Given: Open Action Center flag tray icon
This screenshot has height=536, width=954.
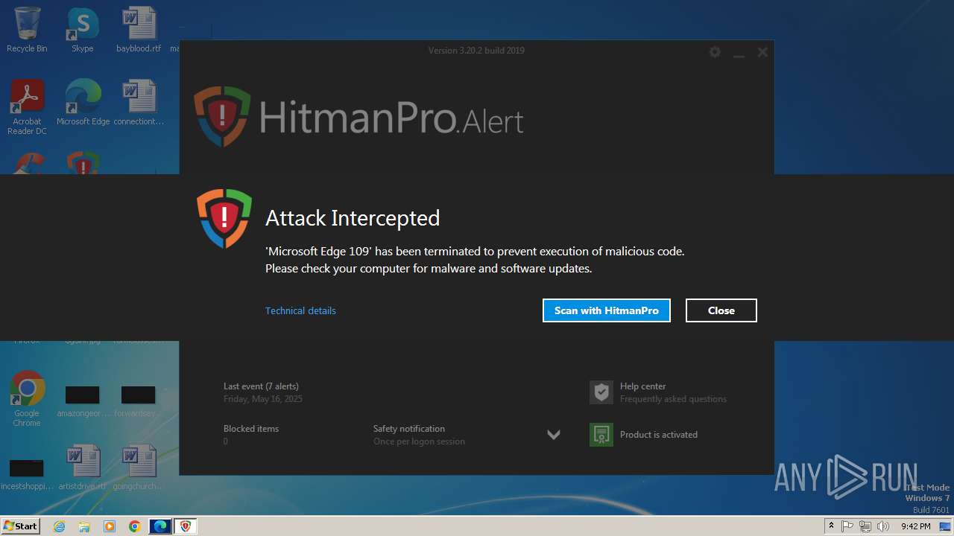Looking at the screenshot, I should (848, 526).
